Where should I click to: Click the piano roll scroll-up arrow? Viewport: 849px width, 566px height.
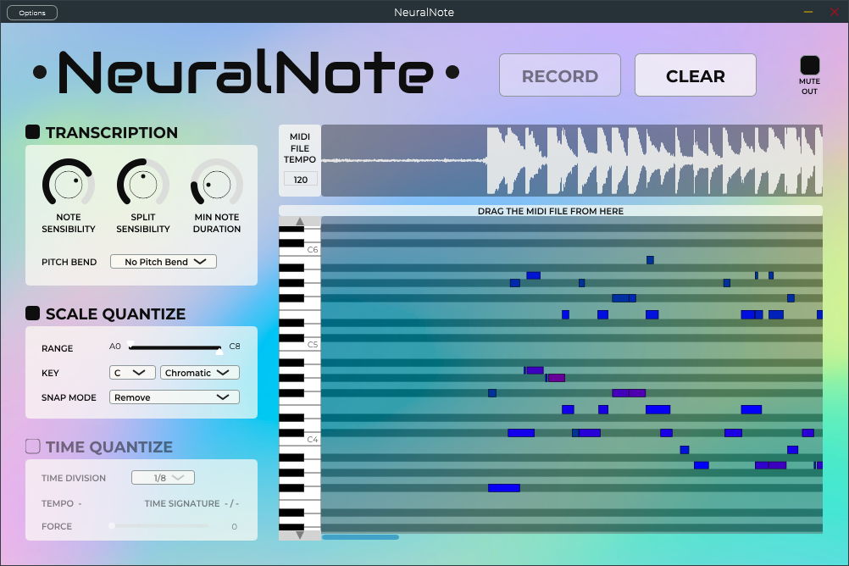coord(299,221)
